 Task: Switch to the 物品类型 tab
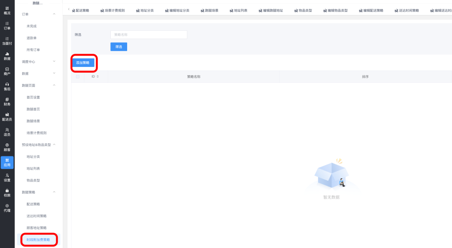tap(303, 10)
